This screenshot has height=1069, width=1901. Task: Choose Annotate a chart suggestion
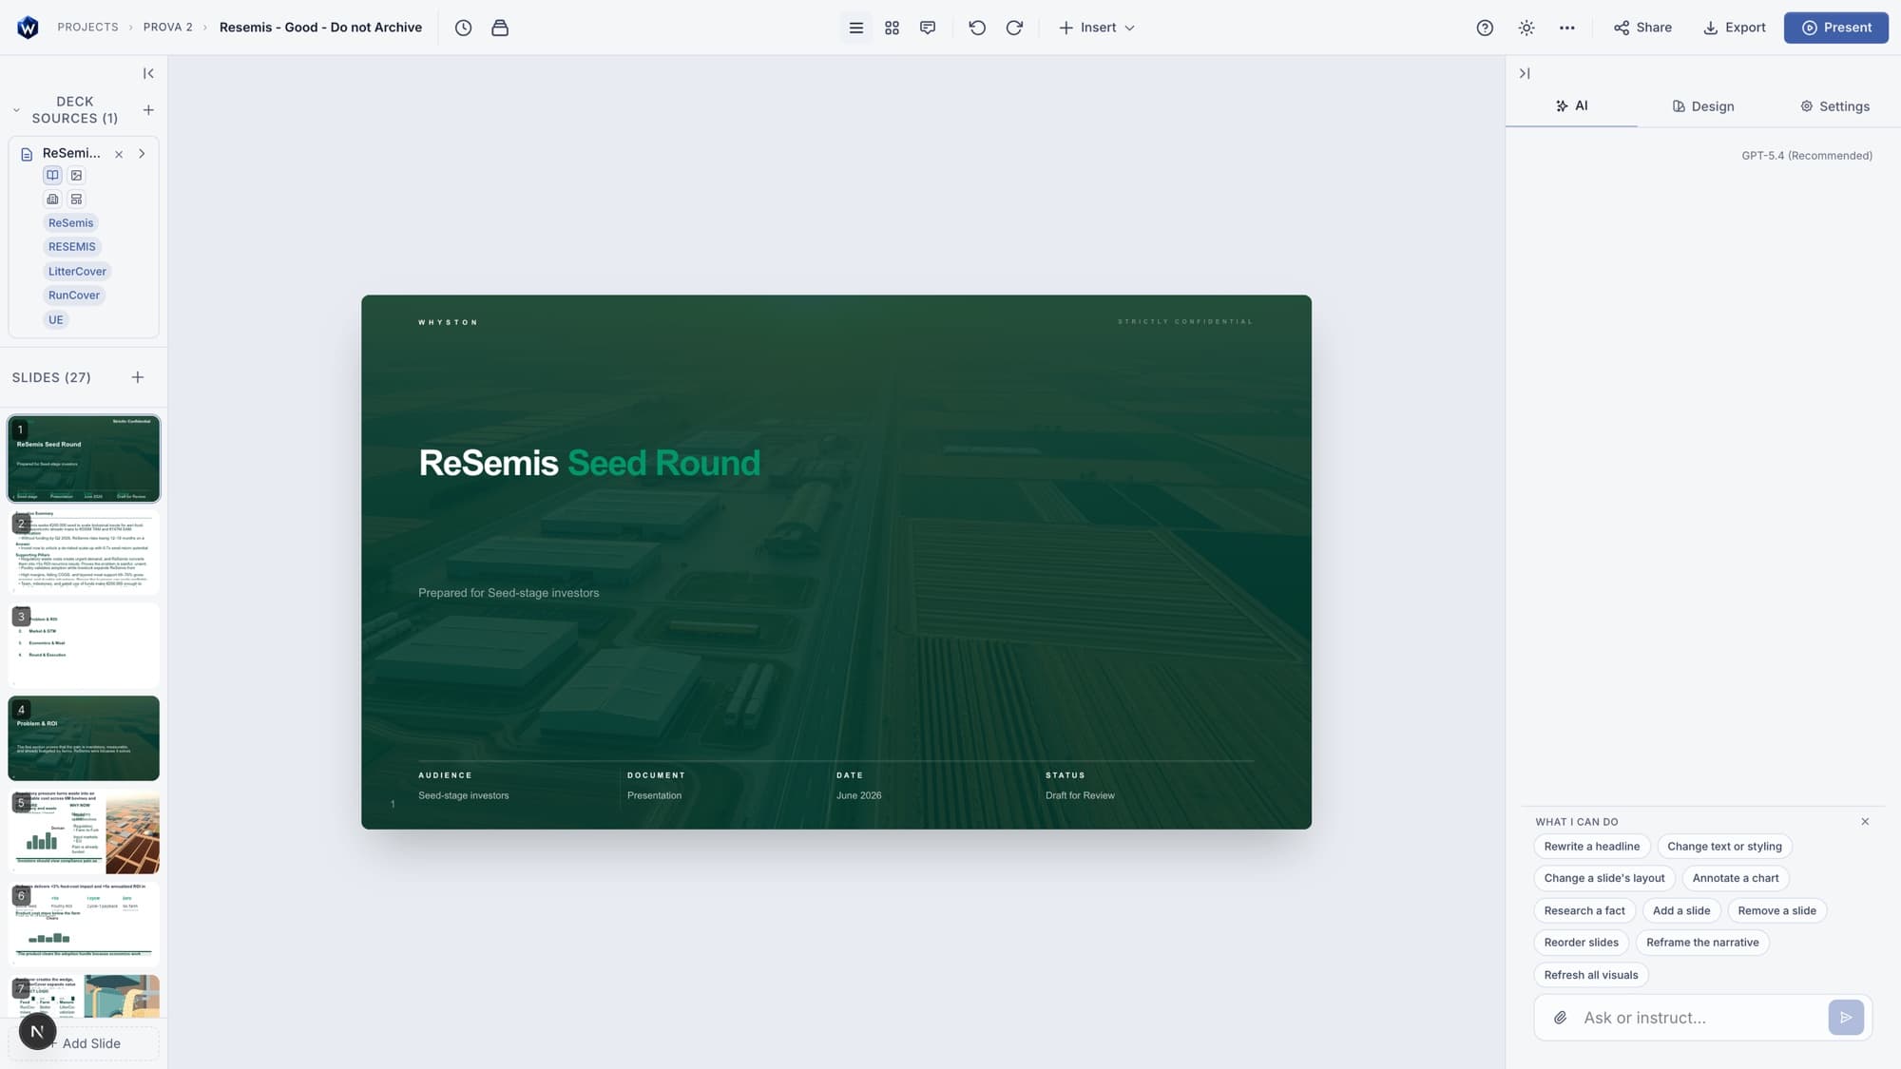(1736, 879)
